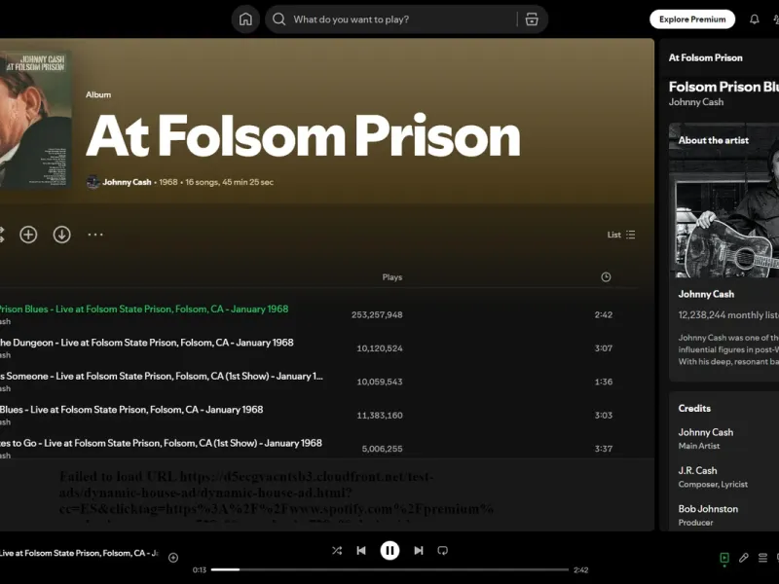Click the search magnifier icon
Viewport: 779px width, 584px height.
click(x=279, y=19)
